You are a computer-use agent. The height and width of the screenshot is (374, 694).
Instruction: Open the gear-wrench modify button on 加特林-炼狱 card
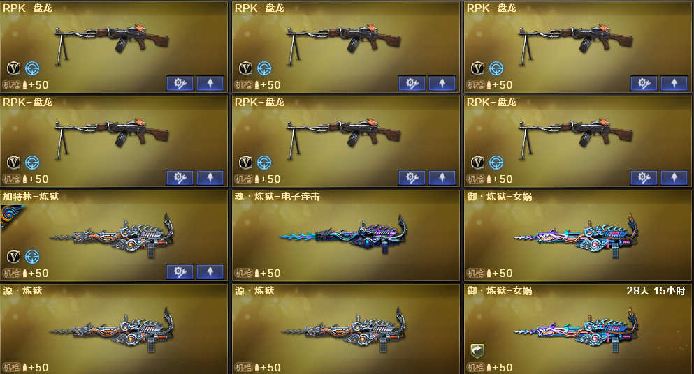point(180,271)
